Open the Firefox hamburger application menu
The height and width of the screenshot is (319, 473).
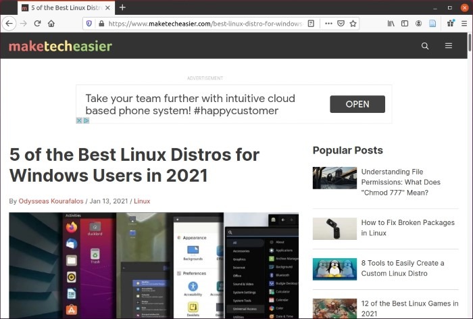point(464,23)
